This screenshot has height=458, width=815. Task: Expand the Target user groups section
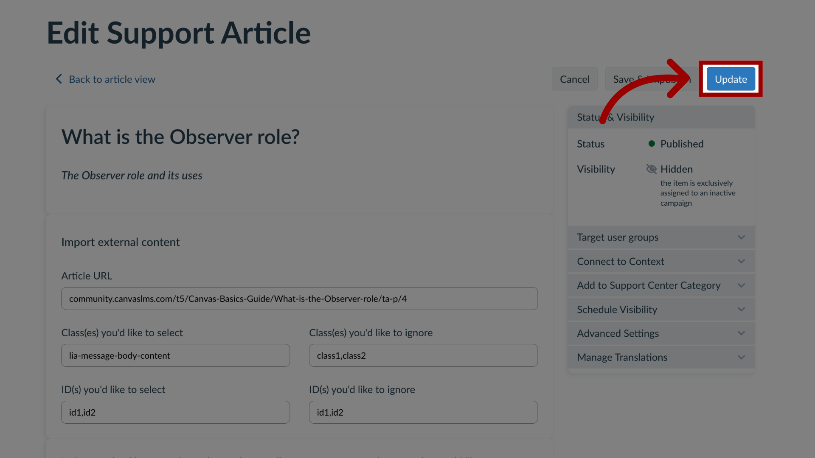click(661, 237)
